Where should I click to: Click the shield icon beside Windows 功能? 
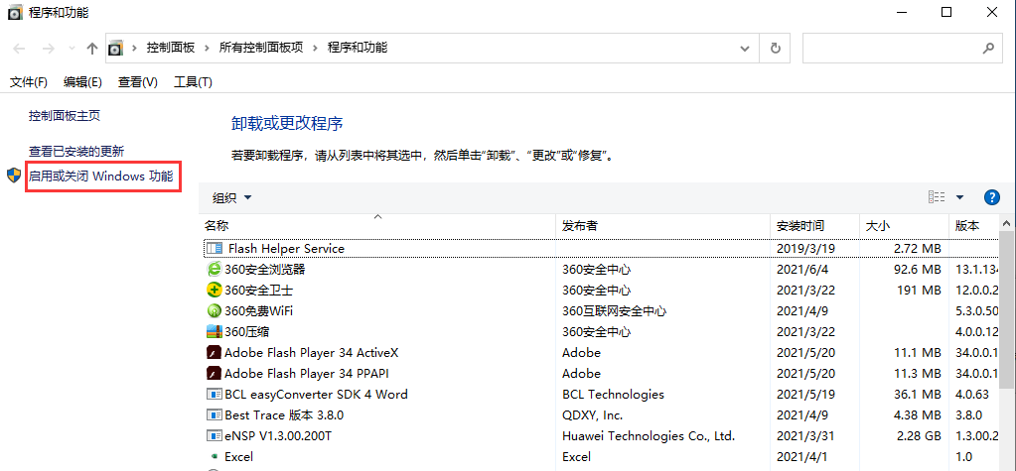pos(14,176)
